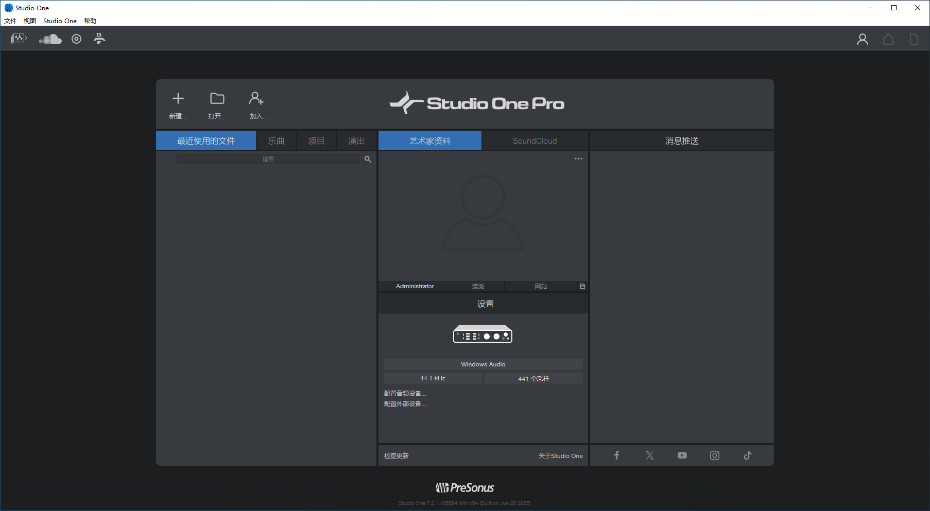Switch to the 乐曲 (Songs) tab
Screen dimensions: 930x511
click(x=276, y=140)
